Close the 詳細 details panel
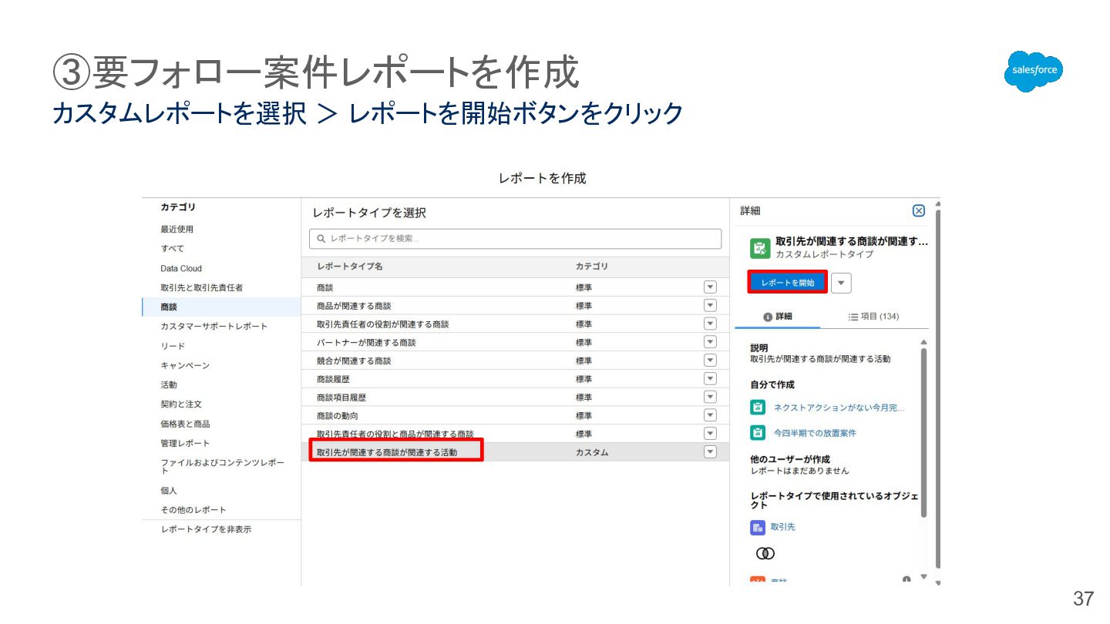 [918, 211]
